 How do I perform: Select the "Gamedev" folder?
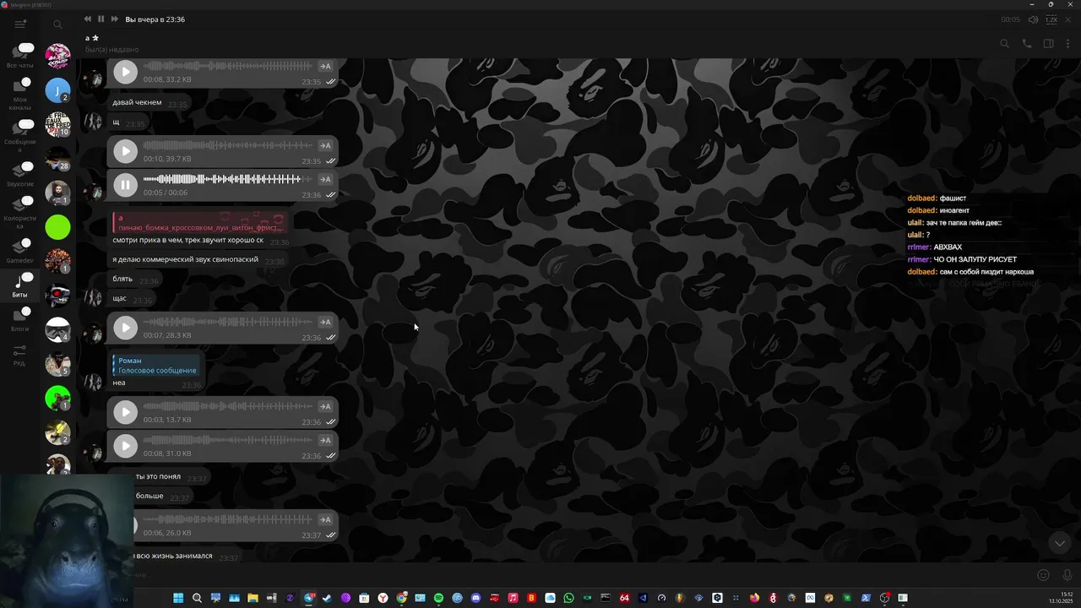click(x=20, y=250)
